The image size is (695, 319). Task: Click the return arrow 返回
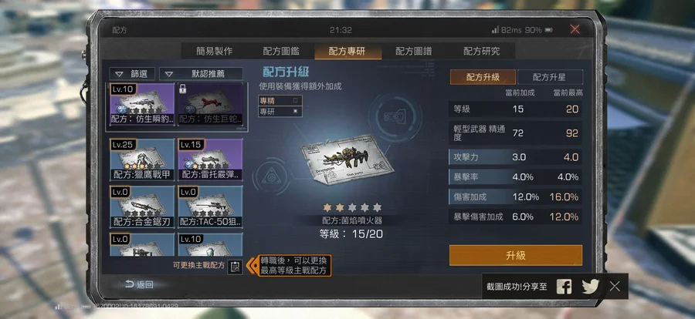pos(139,284)
